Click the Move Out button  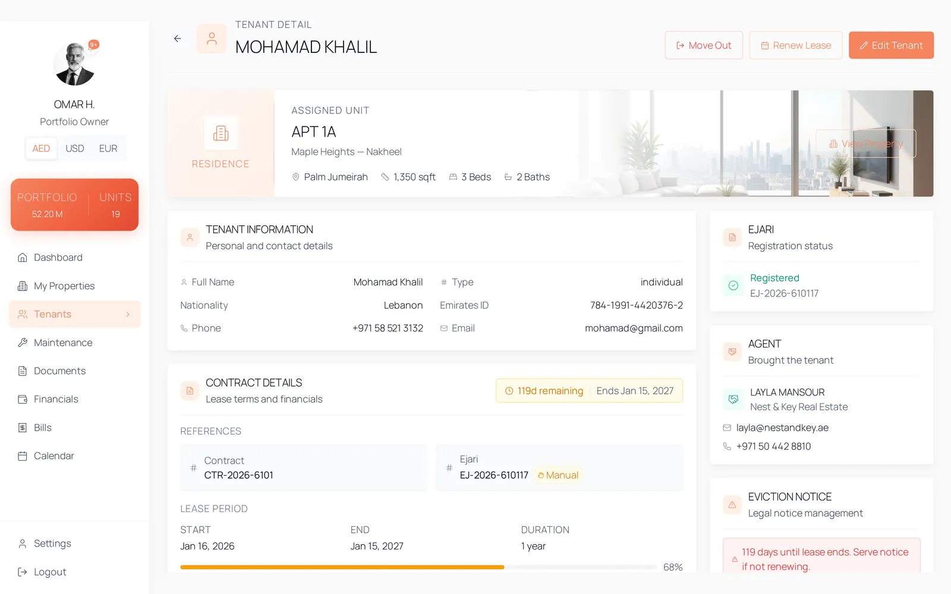click(x=704, y=45)
